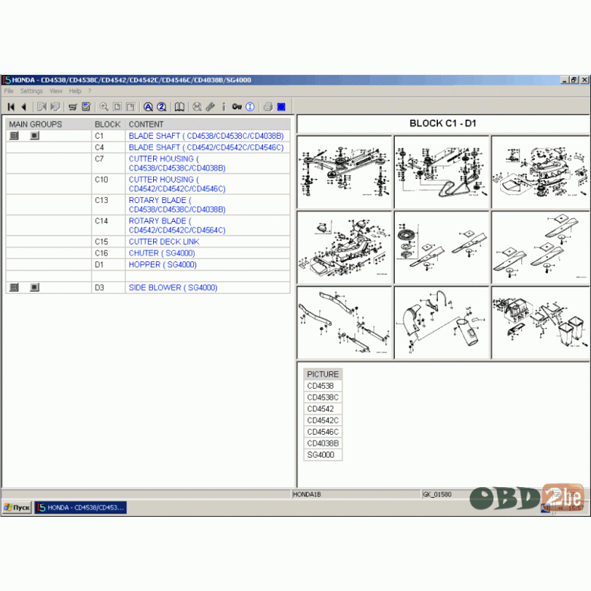
Task: Select SG4000 in PICTURE list
Action: [323, 455]
